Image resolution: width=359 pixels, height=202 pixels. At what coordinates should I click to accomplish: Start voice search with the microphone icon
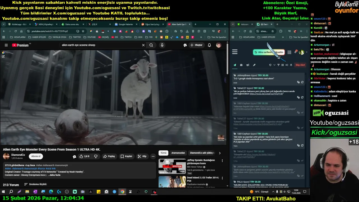pyautogui.click(x=162, y=45)
